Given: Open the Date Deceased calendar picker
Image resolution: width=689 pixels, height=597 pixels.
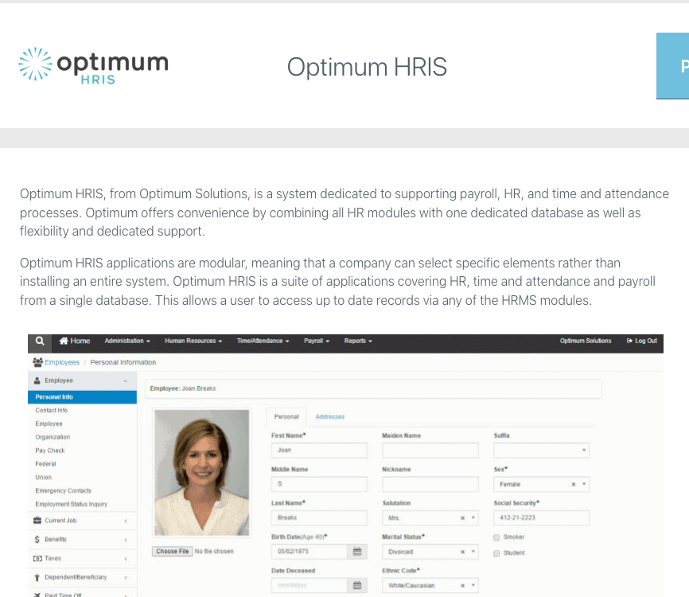Looking at the screenshot, I should 357,586.
